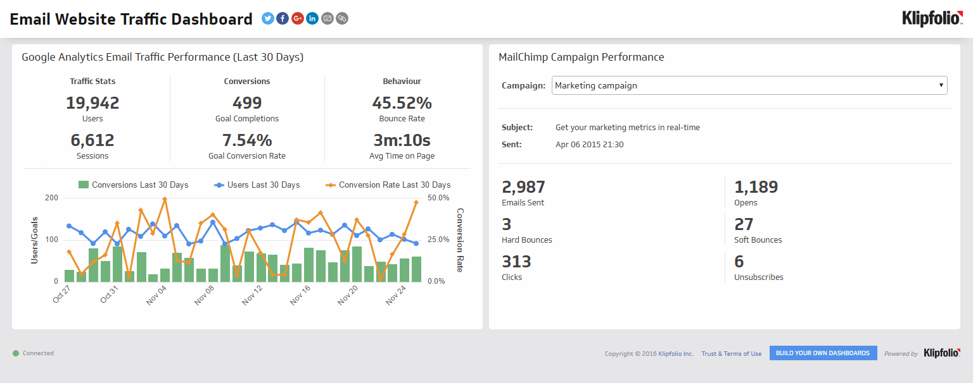Click the 313 Clicks metric value
Viewport: 973px width, 383px height.
tap(516, 261)
